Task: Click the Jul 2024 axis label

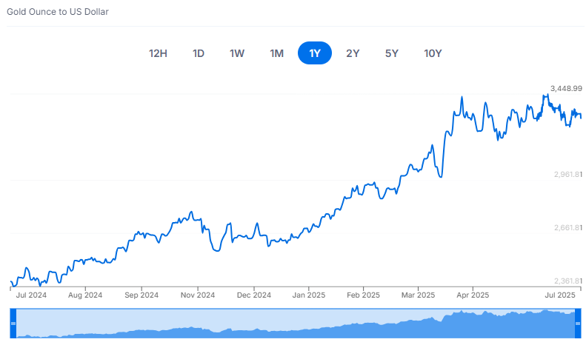Action: pyautogui.click(x=31, y=295)
